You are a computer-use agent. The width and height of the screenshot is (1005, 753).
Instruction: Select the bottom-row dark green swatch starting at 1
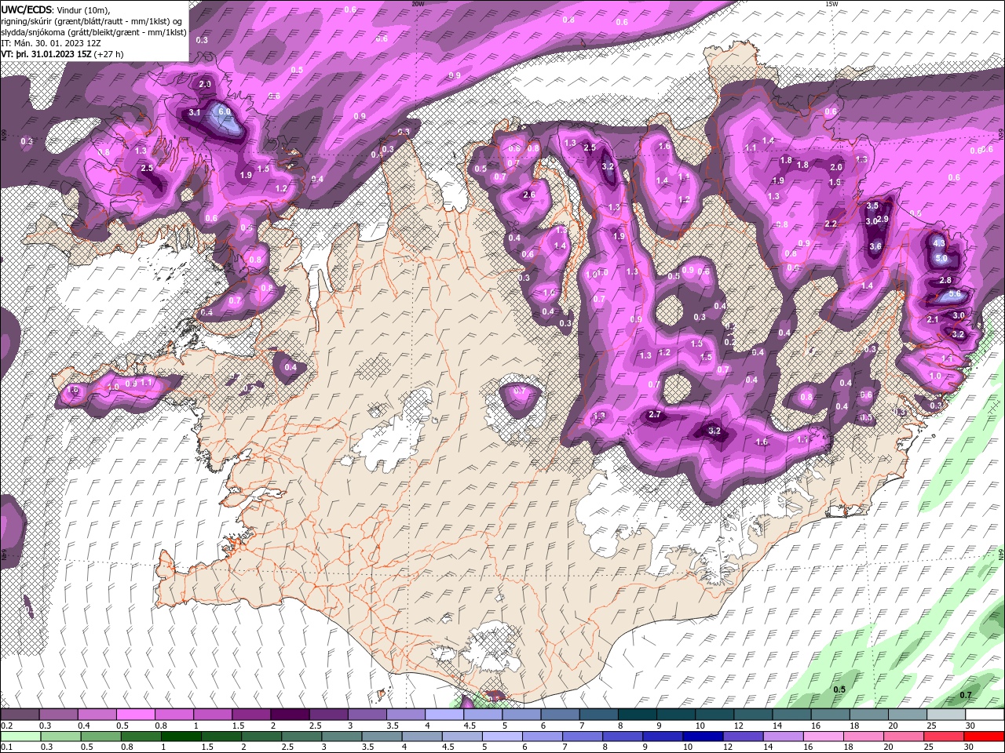[x=180, y=737]
